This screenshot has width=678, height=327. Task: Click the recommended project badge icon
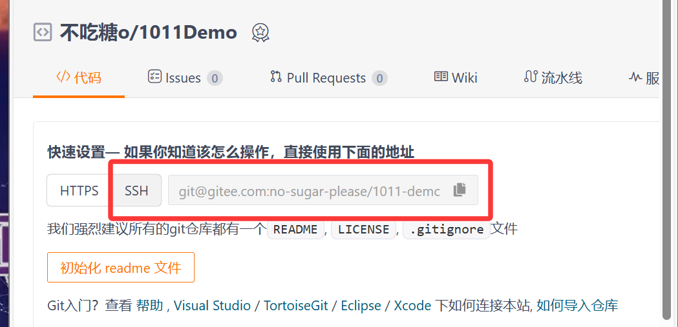point(260,32)
